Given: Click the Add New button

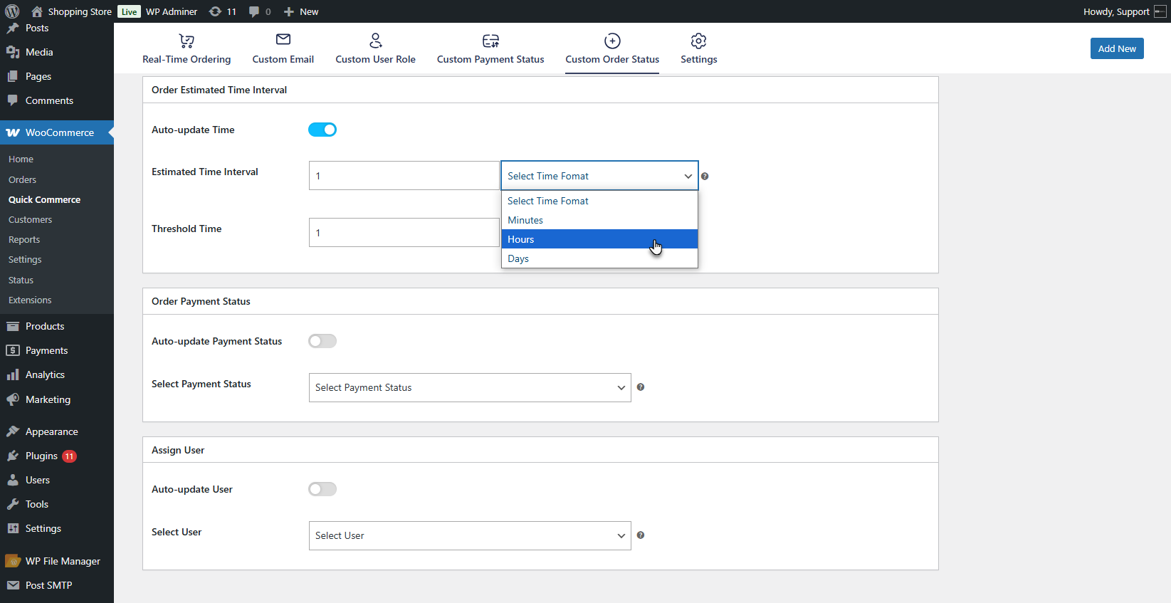Looking at the screenshot, I should [x=1117, y=48].
